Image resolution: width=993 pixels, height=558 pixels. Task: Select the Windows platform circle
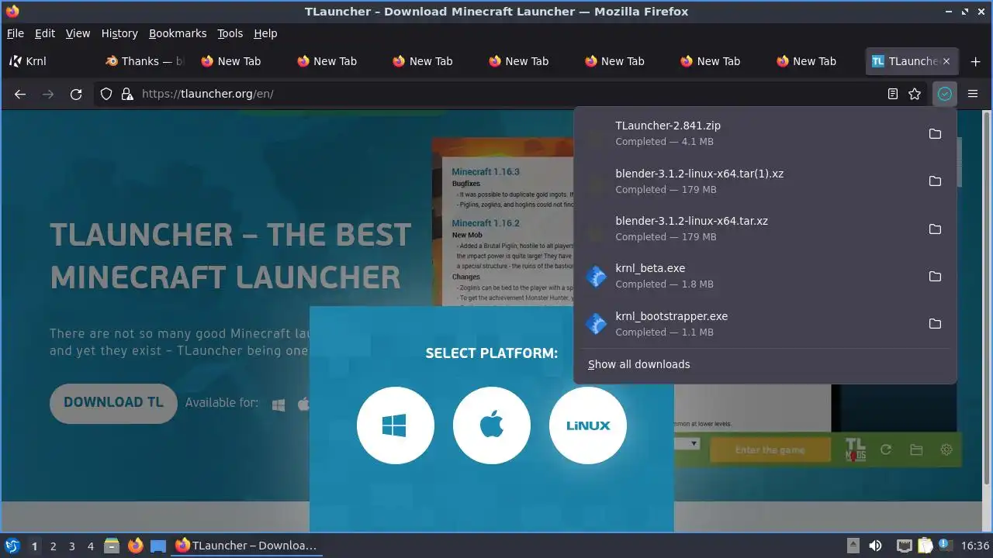[x=396, y=425]
